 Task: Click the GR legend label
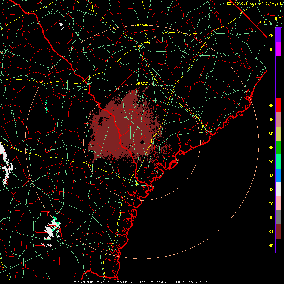(271, 120)
